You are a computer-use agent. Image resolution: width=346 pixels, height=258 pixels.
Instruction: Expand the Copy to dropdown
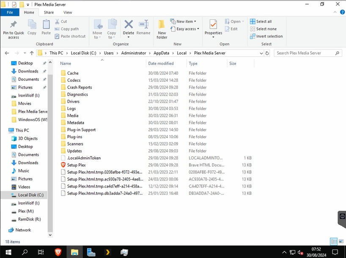click(x=111, y=35)
